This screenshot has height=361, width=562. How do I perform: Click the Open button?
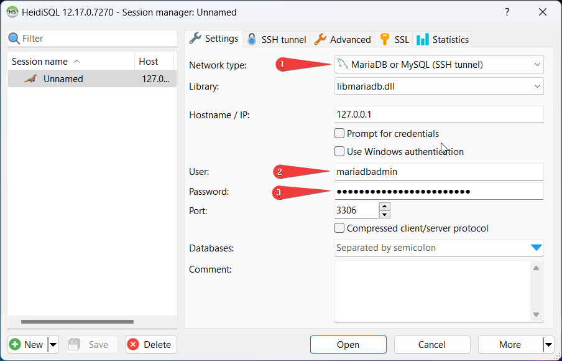pyautogui.click(x=348, y=344)
